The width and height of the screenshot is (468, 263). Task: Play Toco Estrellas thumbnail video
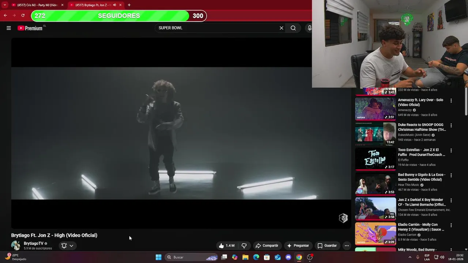click(375, 159)
